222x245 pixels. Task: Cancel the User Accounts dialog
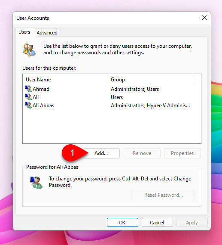[x=157, y=223]
